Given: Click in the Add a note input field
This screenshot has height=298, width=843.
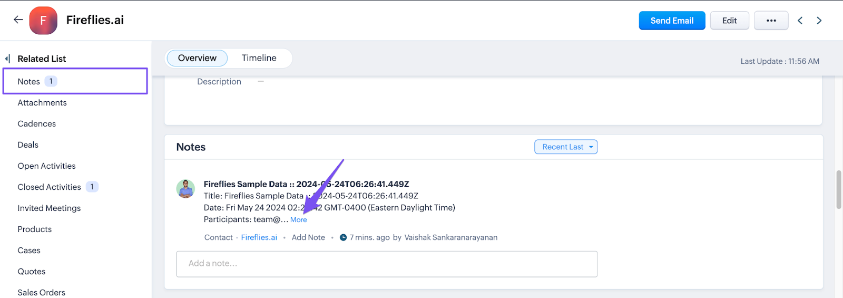Looking at the screenshot, I should click(x=387, y=264).
